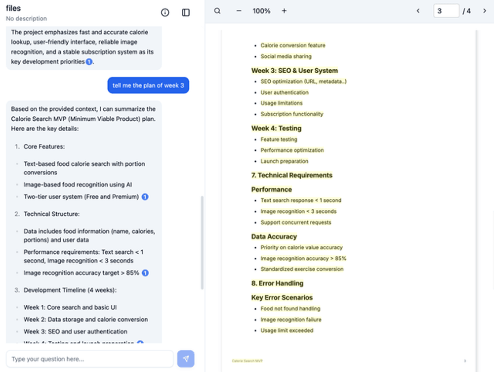
Task: Send the question with paper plane button
Action: [186, 359]
